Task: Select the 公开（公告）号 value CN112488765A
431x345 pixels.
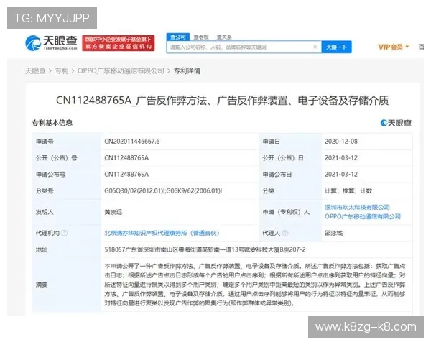Action: 126,158
